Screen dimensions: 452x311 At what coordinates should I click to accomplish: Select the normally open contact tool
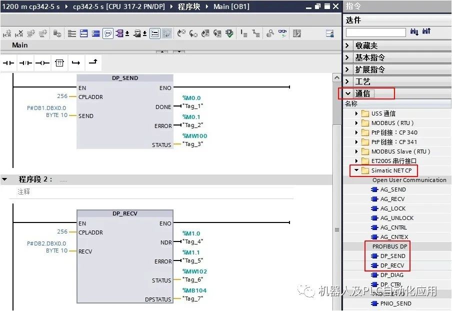click(7, 62)
